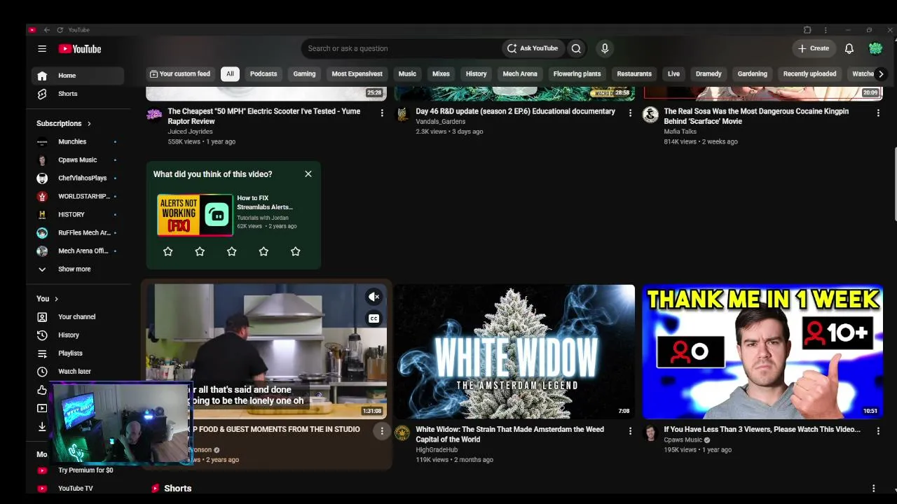Viewport: 897px width, 504px height.
Task: Open the Munchies subscription channel
Action: [78, 141]
